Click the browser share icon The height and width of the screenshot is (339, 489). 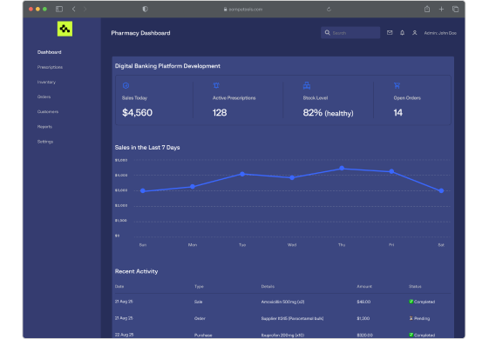click(x=427, y=9)
